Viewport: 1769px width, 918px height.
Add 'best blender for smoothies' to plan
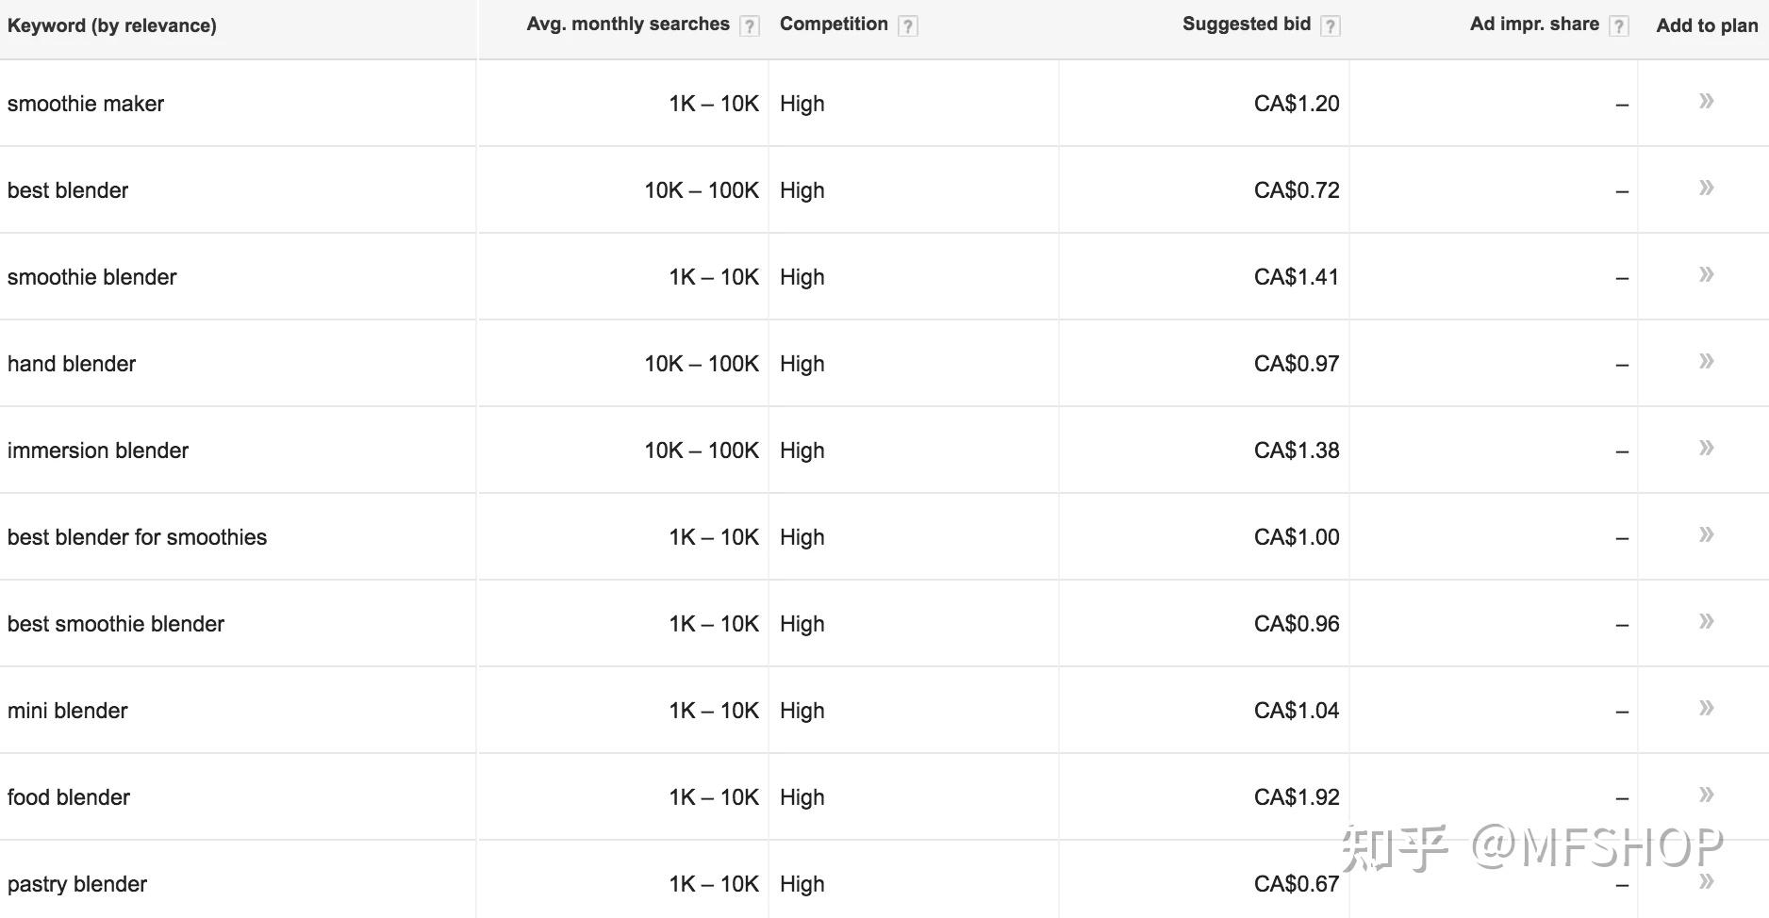pos(1706,534)
